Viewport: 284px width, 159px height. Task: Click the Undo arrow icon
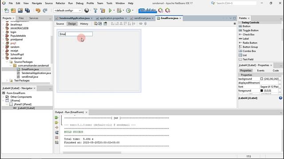(38, 11)
